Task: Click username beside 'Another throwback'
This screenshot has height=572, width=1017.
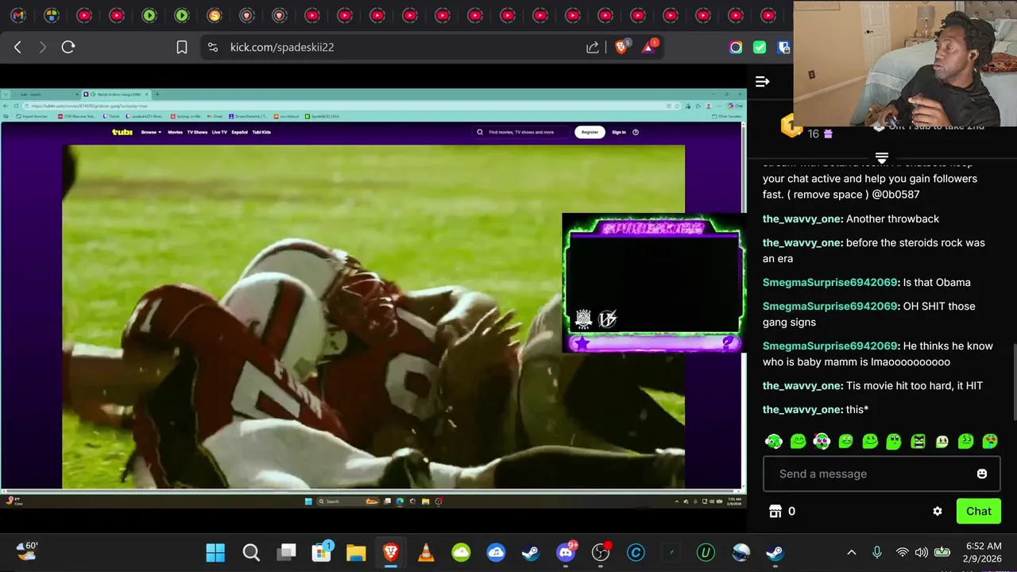Action: (x=802, y=218)
